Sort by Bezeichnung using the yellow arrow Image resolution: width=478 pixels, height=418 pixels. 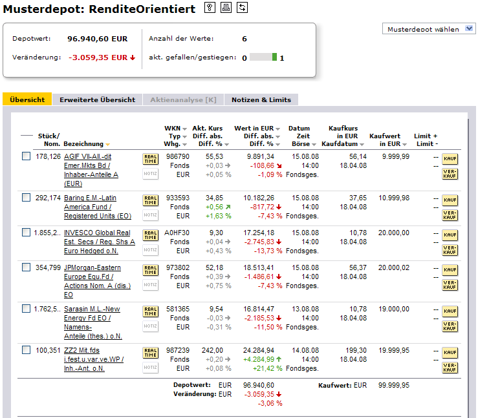click(107, 144)
